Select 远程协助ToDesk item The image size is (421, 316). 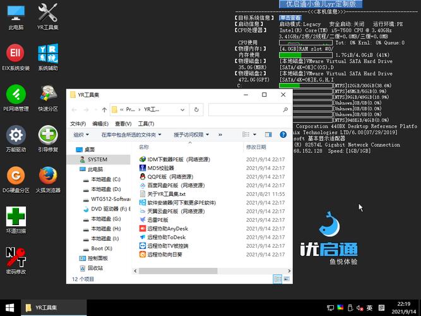coord(162,237)
